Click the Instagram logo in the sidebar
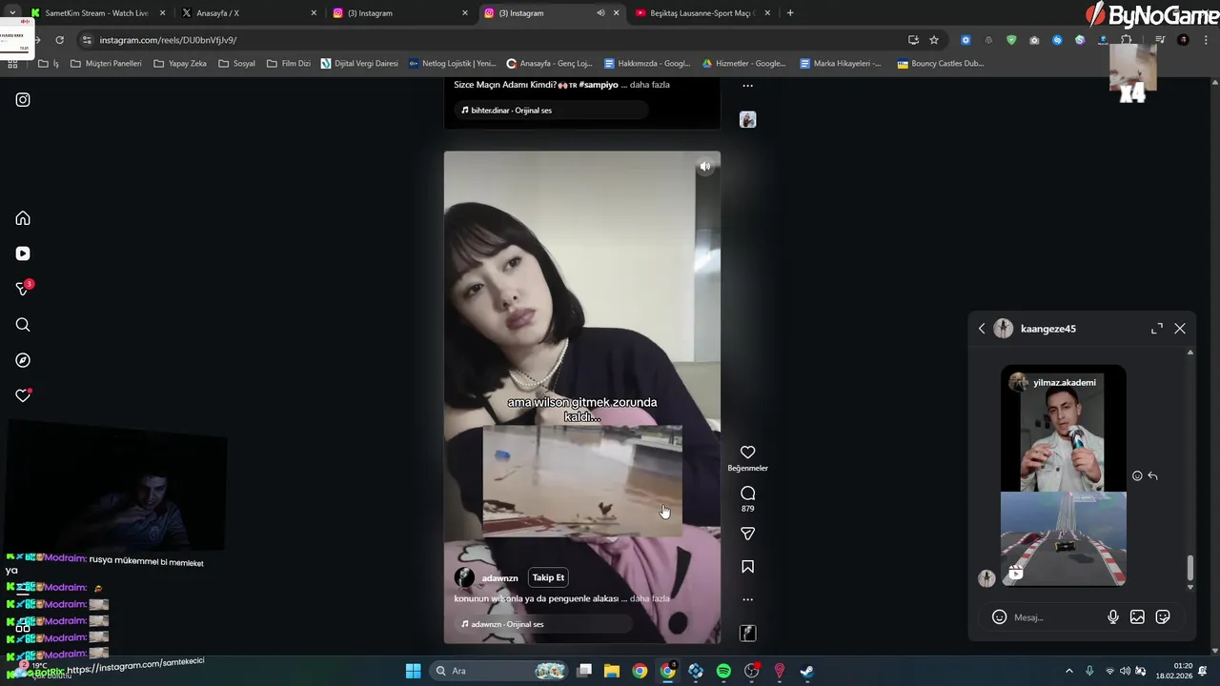1220x686 pixels. pyautogui.click(x=23, y=99)
